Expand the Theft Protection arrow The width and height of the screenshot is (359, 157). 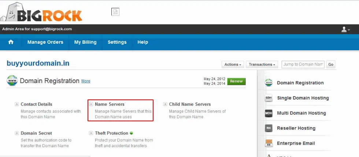[x=91, y=133]
